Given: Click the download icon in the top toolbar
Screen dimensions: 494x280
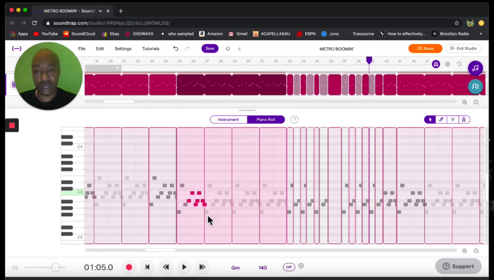Looking at the screenshot, I should click(x=239, y=49).
